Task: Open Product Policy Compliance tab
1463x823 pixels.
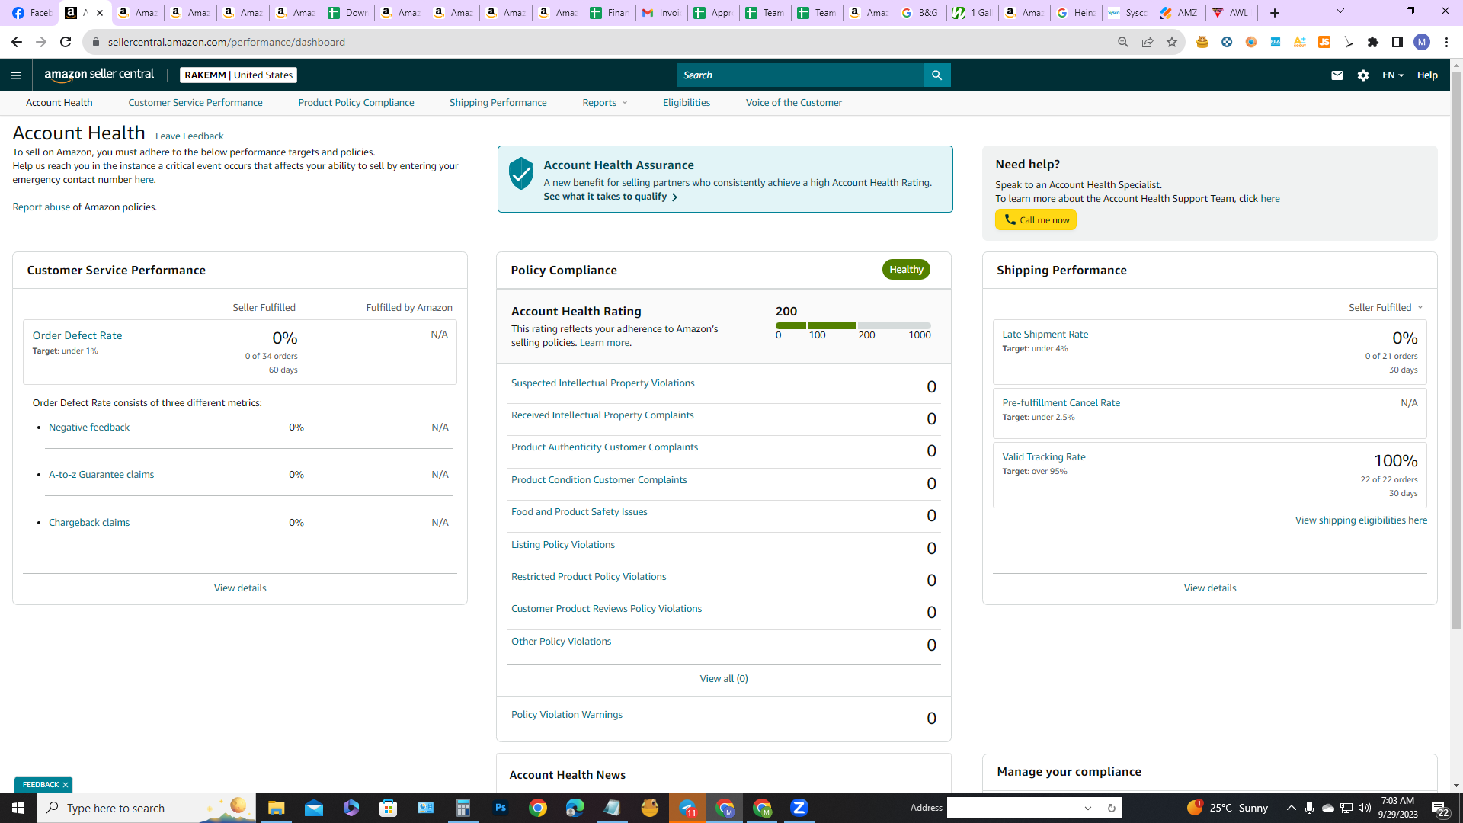Action: (x=356, y=103)
